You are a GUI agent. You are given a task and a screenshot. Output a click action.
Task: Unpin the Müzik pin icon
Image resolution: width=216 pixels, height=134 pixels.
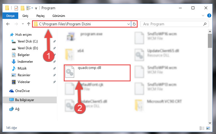(x=54, y=68)
